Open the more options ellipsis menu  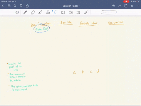[138, 6]
